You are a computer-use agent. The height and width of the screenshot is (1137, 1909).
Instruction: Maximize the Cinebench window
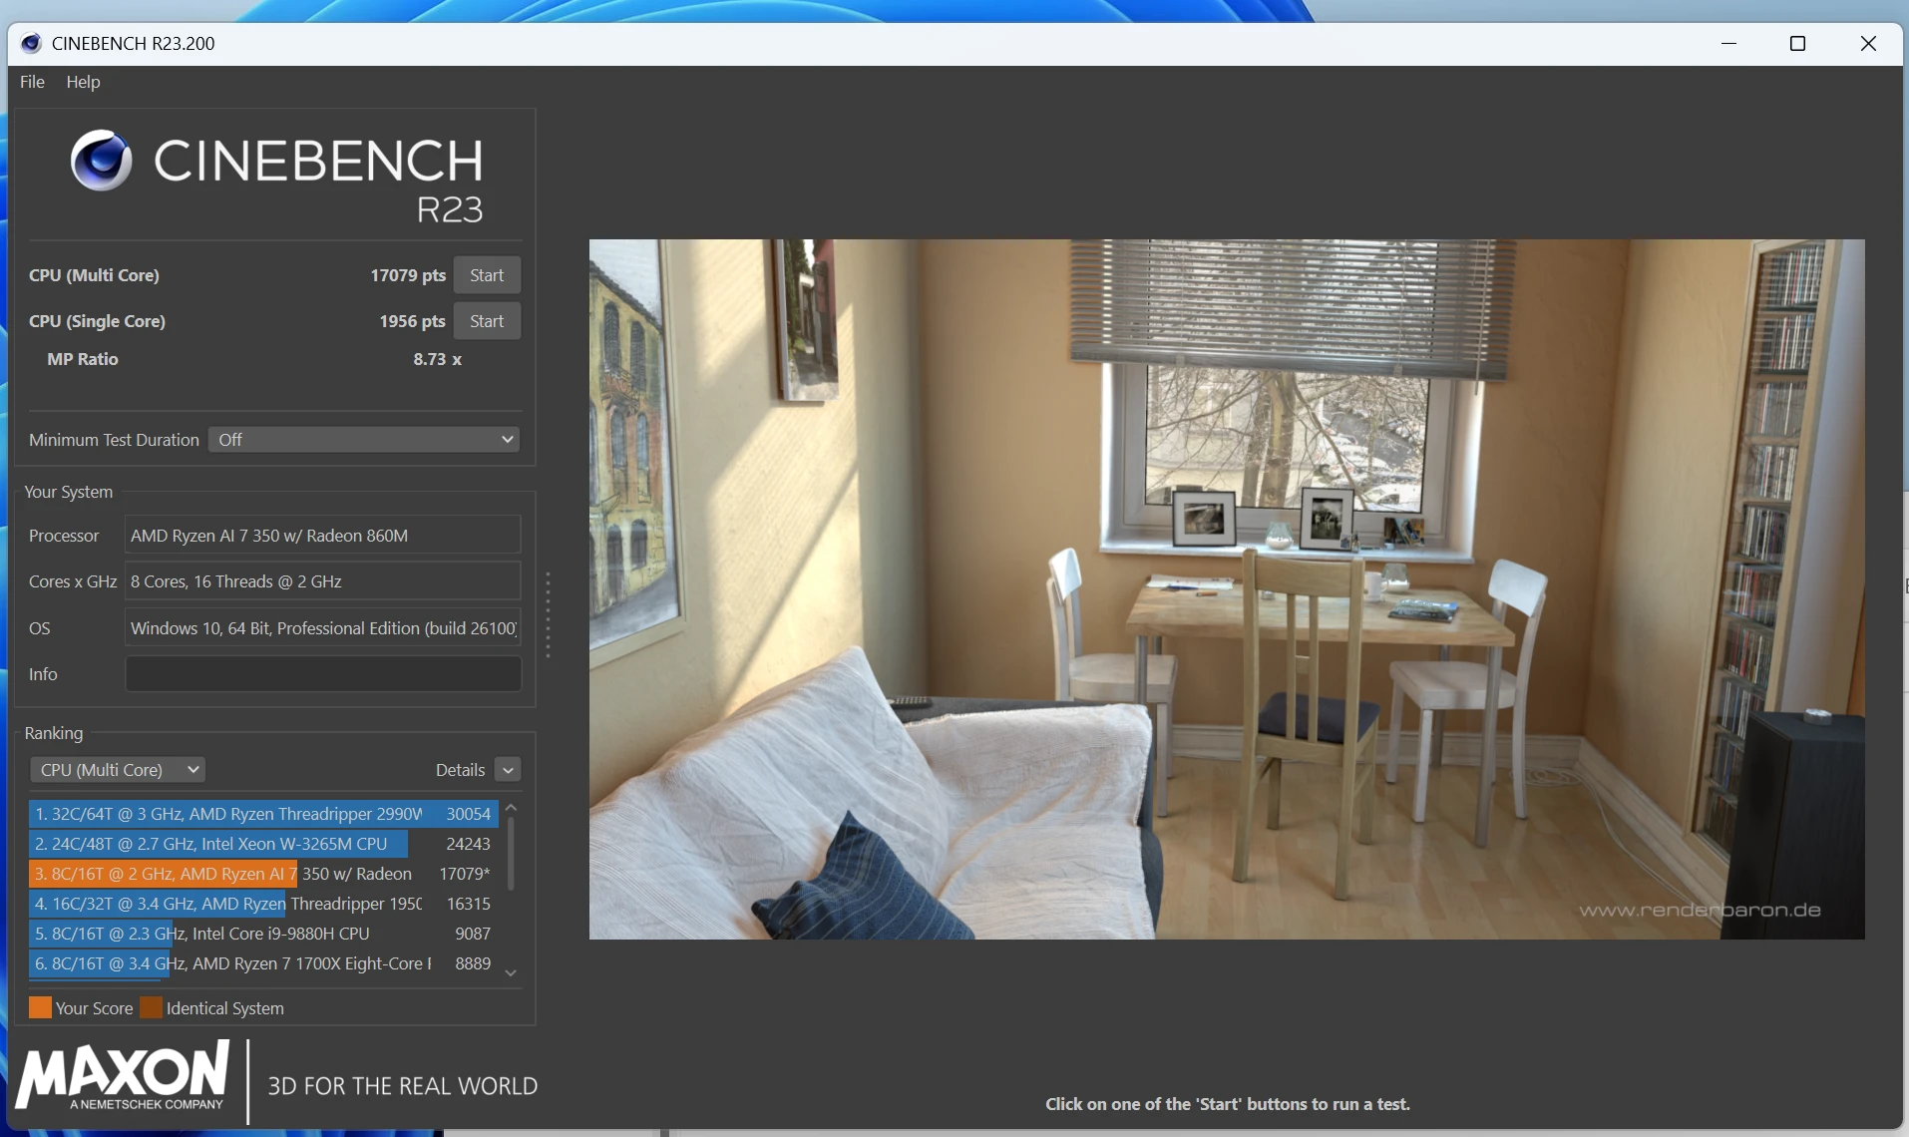coord(1797,43)
